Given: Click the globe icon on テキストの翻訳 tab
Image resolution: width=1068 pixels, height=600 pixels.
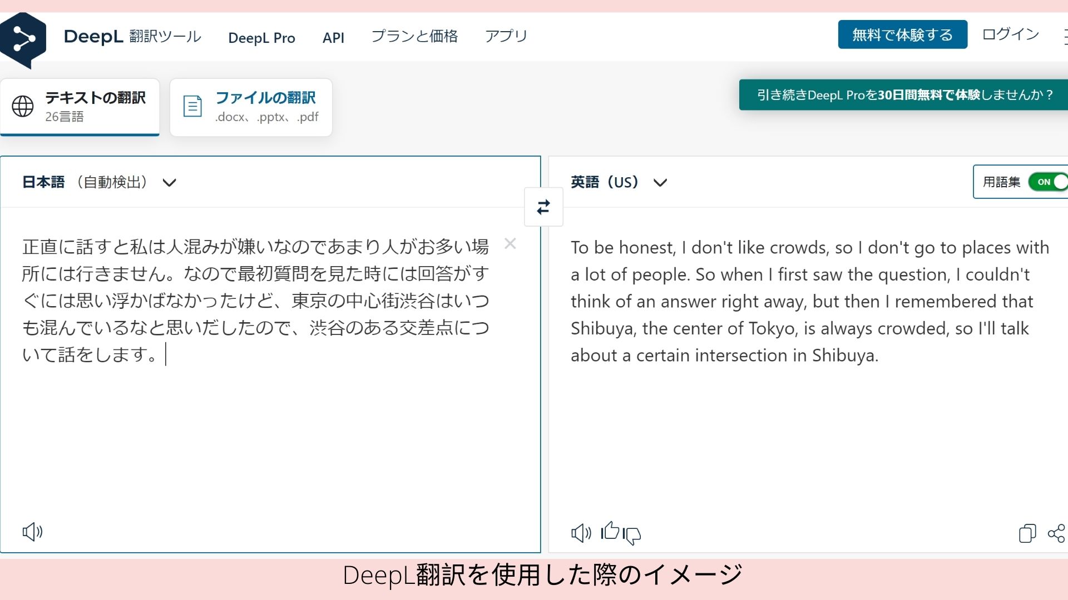Looking at the screenshot, I should pos(23,106).
